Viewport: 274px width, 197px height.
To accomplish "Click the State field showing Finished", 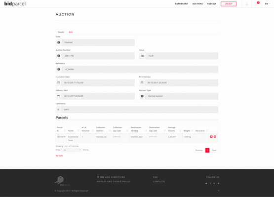I will pyautogui.click(x=98, y=42).
